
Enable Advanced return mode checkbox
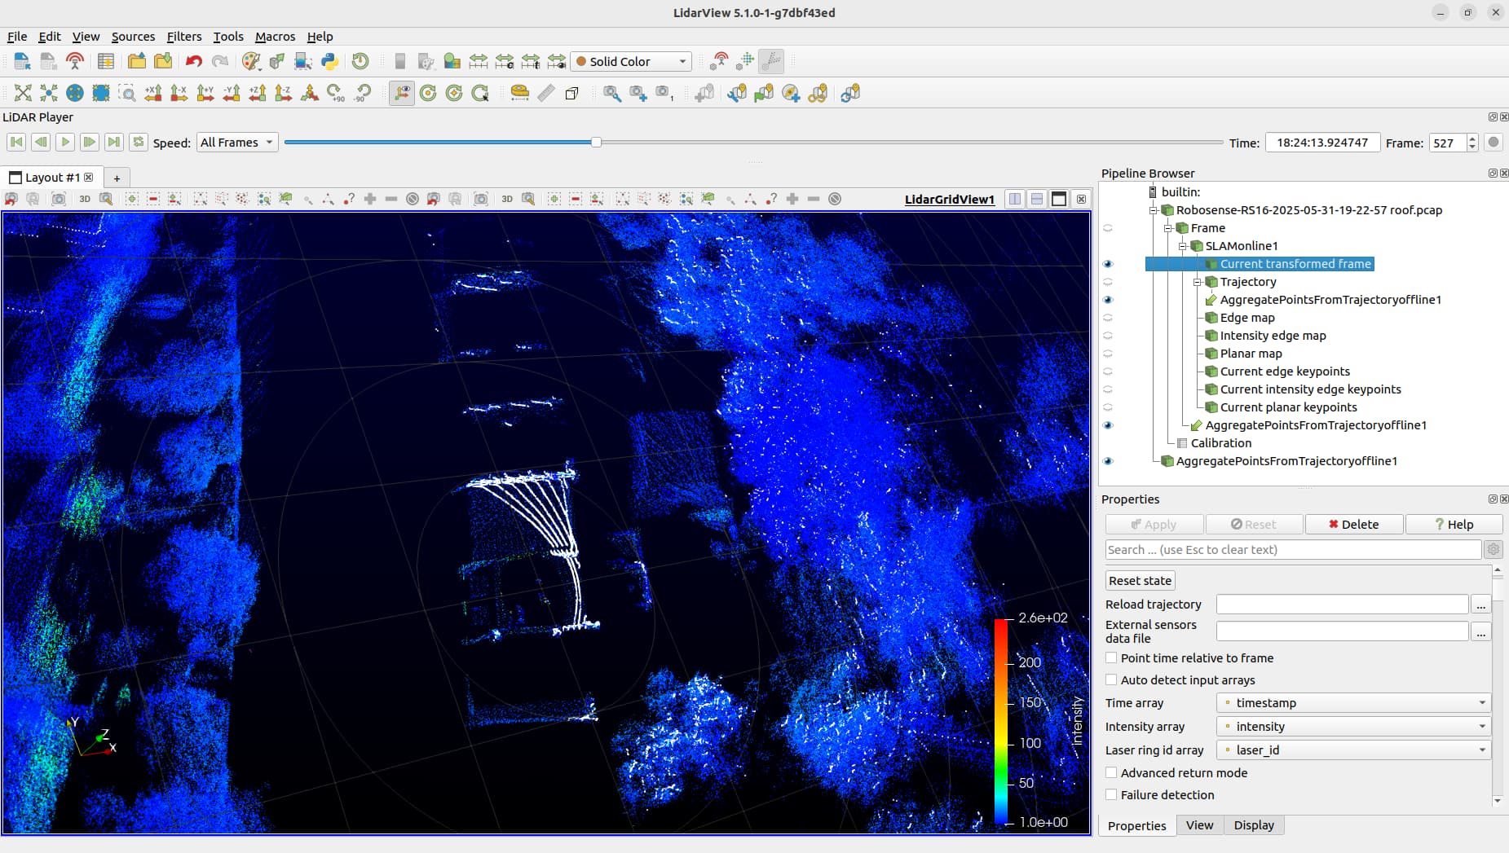click(x=1111, y=772)
